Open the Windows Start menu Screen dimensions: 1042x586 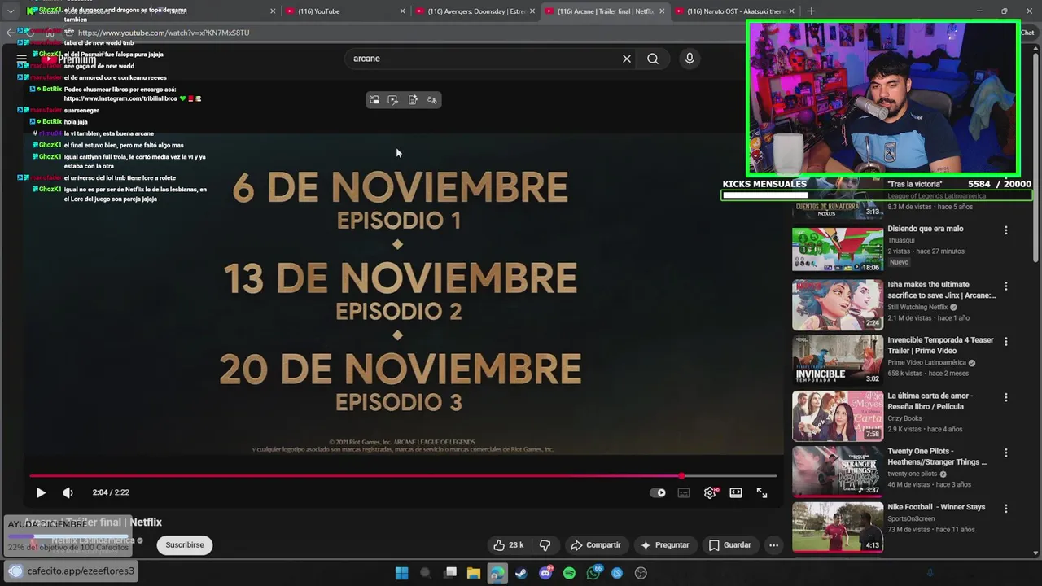point(401,573)
